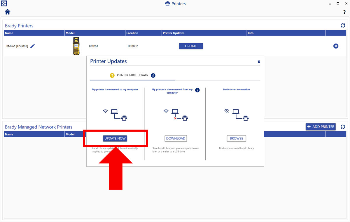The width and height of the screenshot is (350, 222).
Task: Click the Update Now button
Action: coord(115,138)
